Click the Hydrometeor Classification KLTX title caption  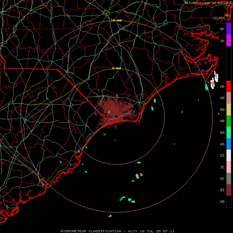pos(117,231)
